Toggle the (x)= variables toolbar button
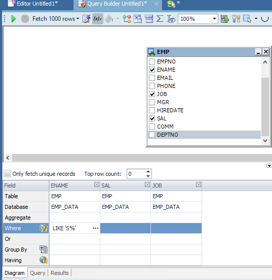This screenshot has height=280, width=272. tap(98, 19)
